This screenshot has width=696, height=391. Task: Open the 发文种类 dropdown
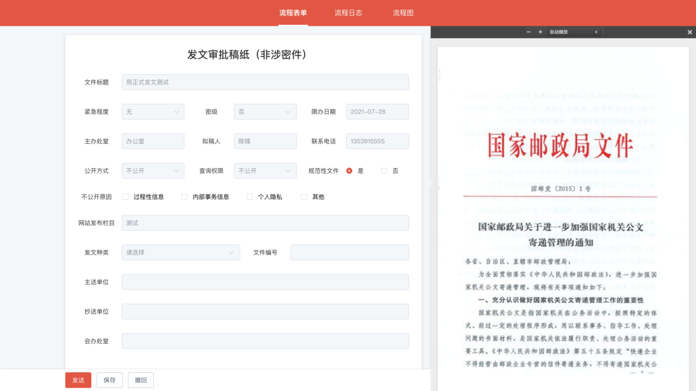180,253
